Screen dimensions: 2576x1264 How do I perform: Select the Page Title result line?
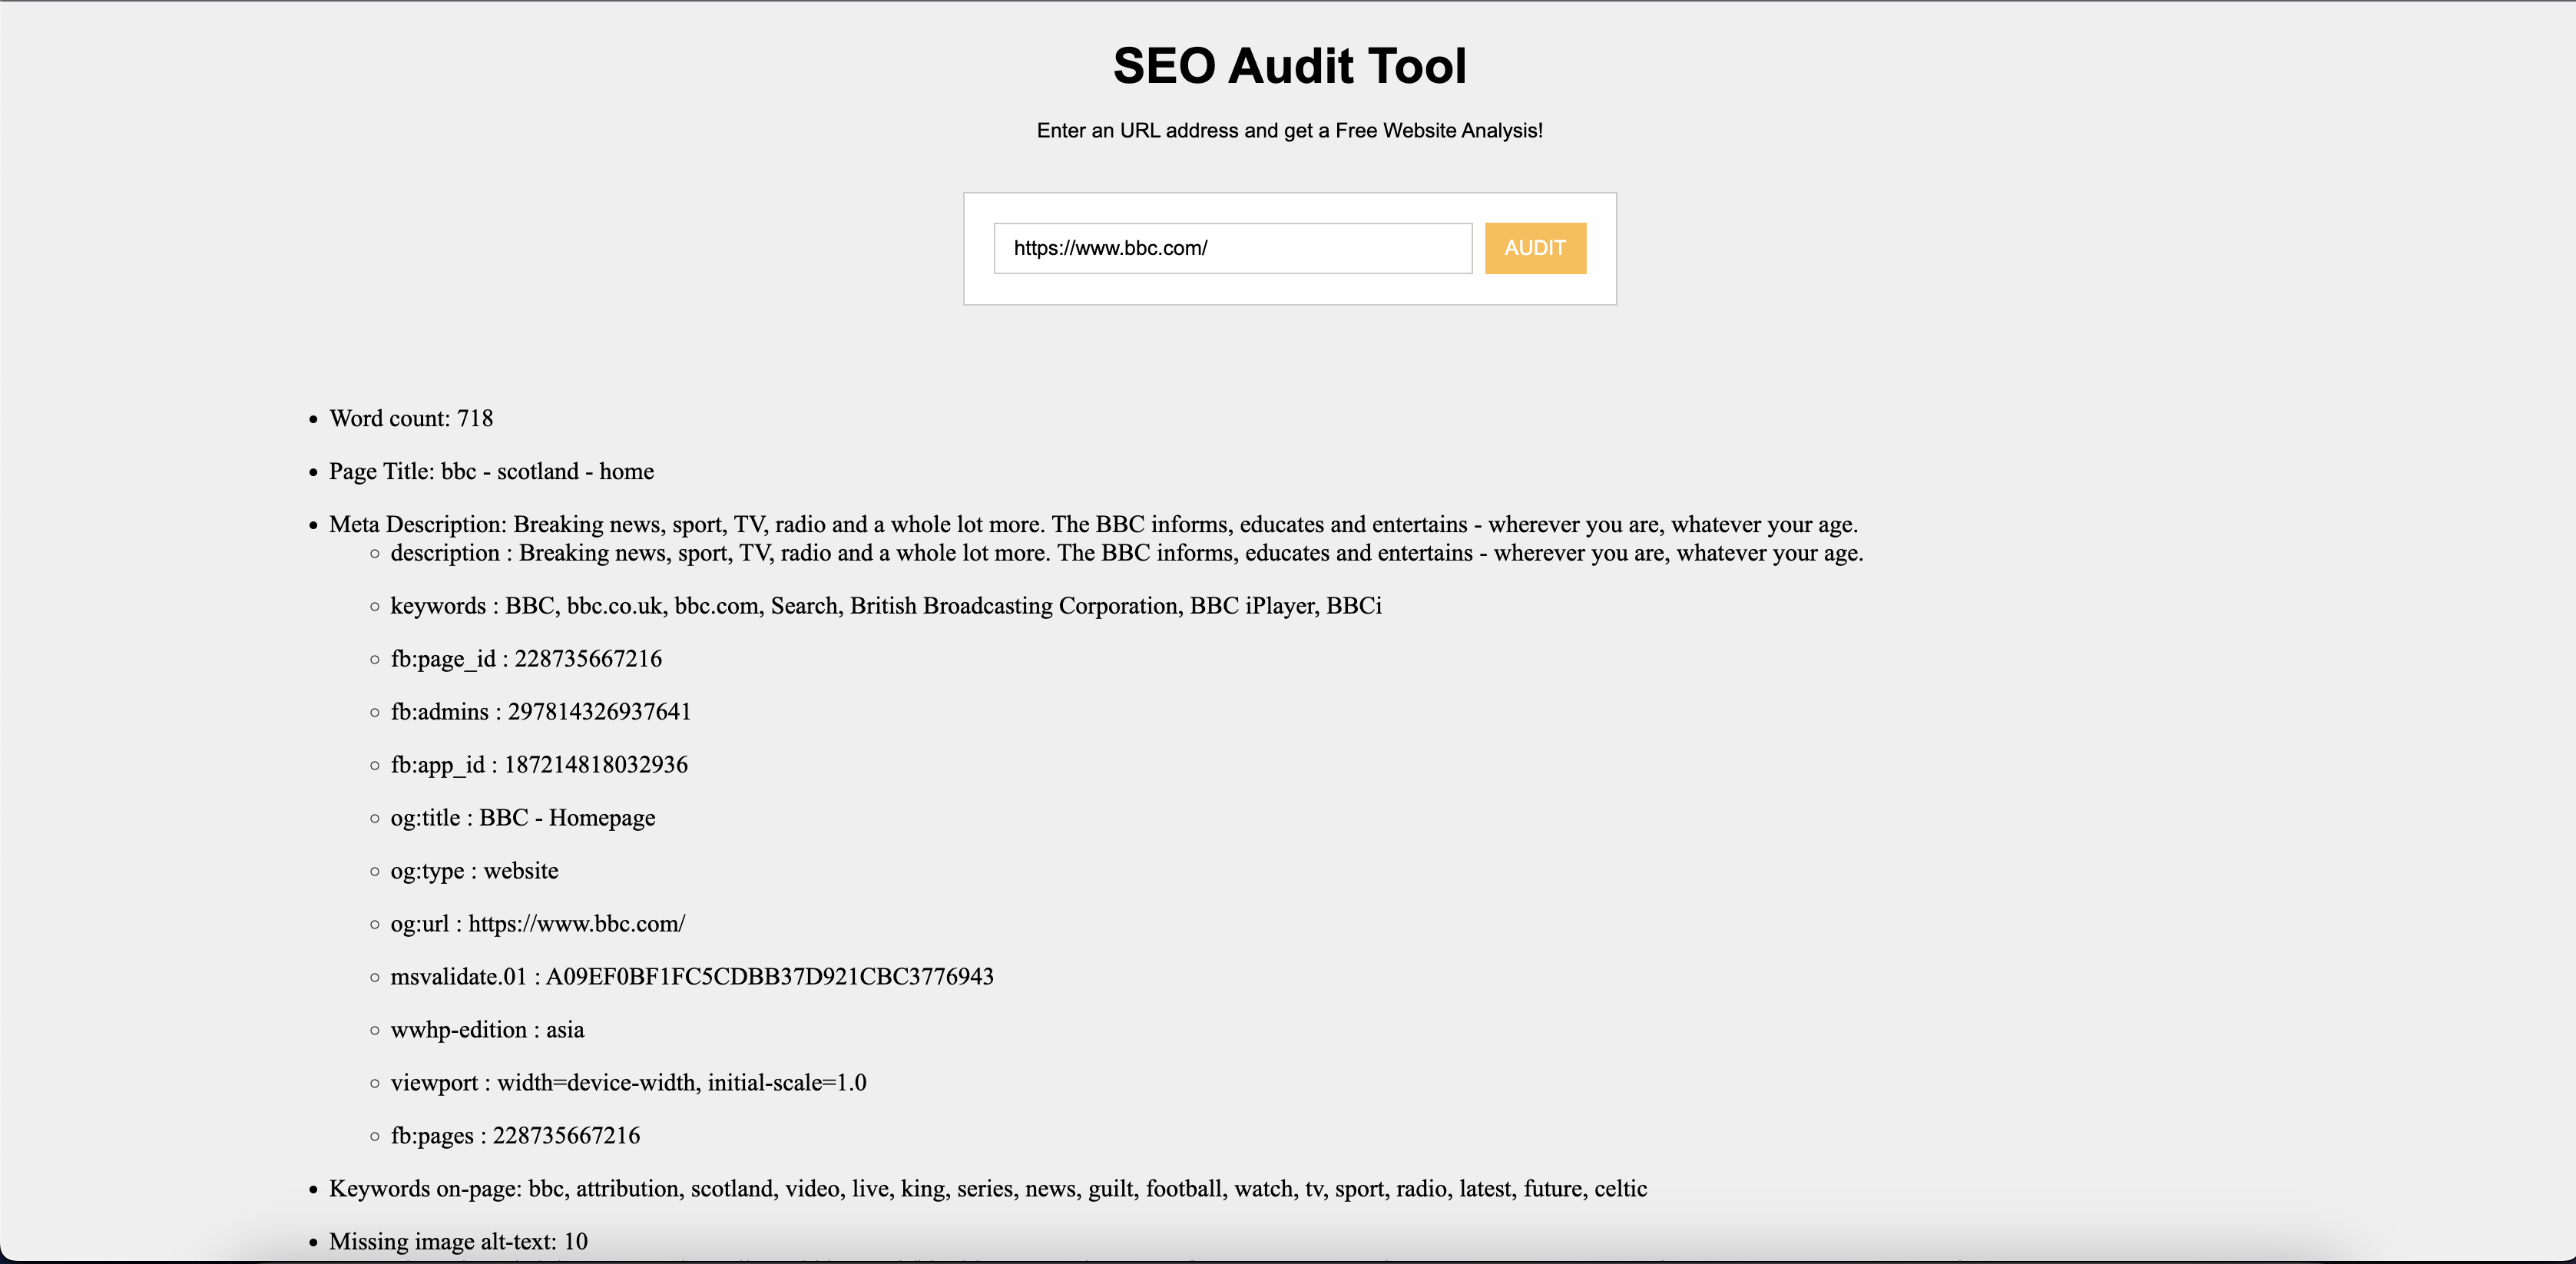(x=491, y=472)
